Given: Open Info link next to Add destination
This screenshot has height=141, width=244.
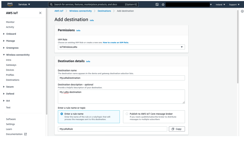Looking at the screenshot, I should pyautogui.click(x=92, y=20).
